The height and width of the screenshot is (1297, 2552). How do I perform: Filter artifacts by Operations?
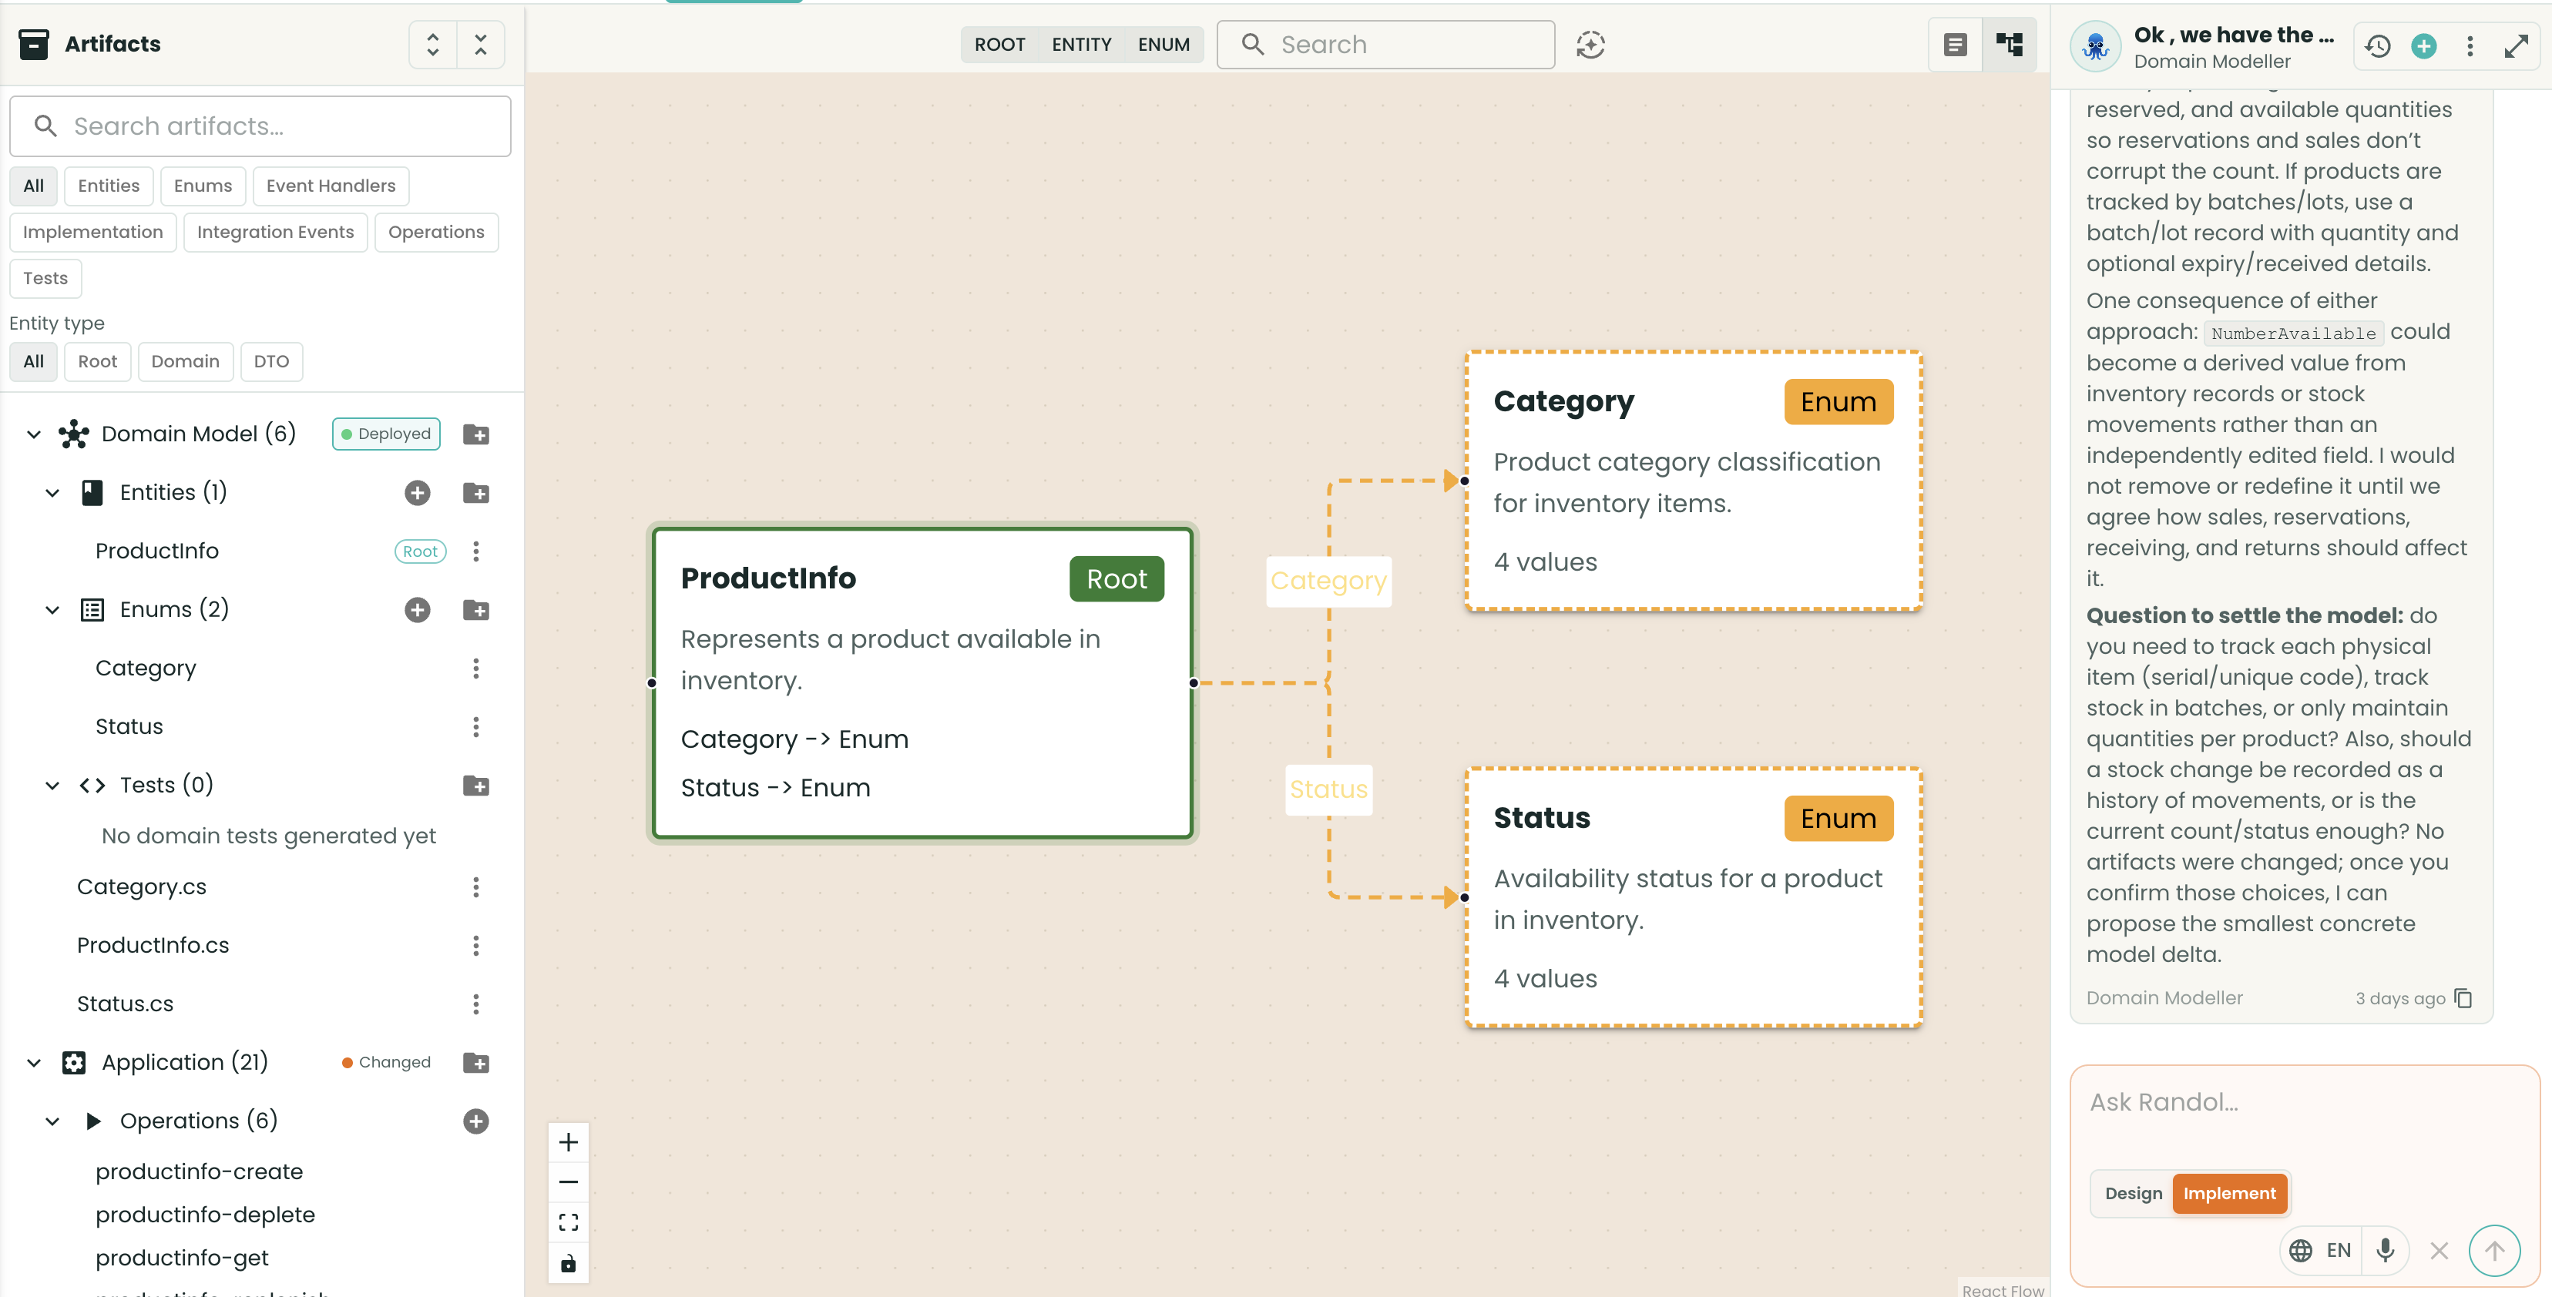click(436, 232)
